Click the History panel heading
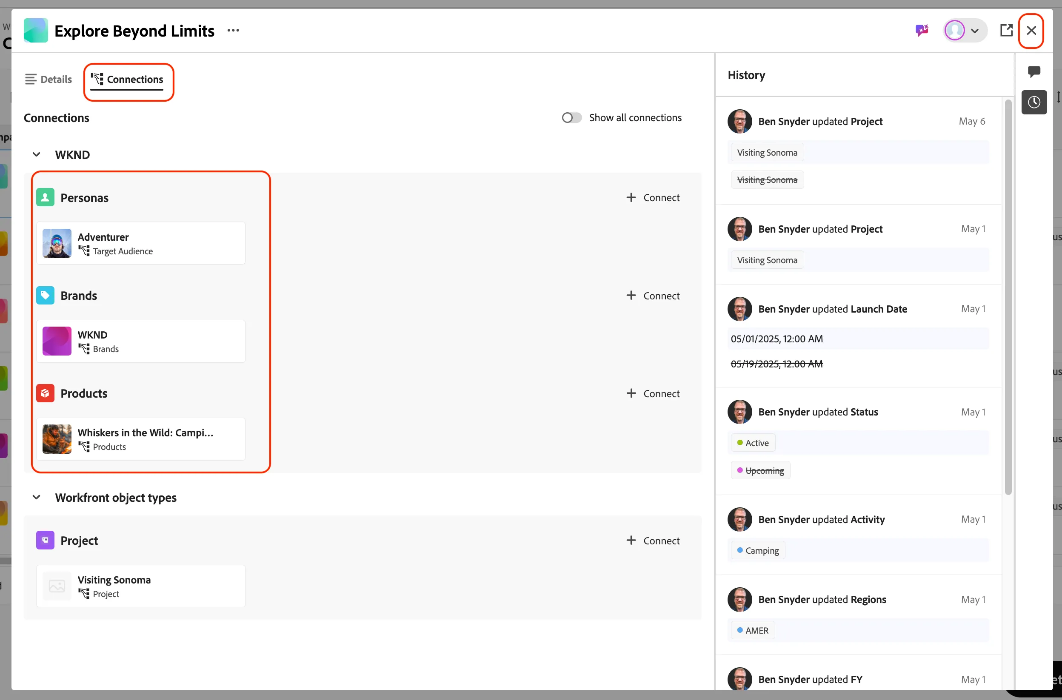1062x700 pixels. tap(746, 74)
